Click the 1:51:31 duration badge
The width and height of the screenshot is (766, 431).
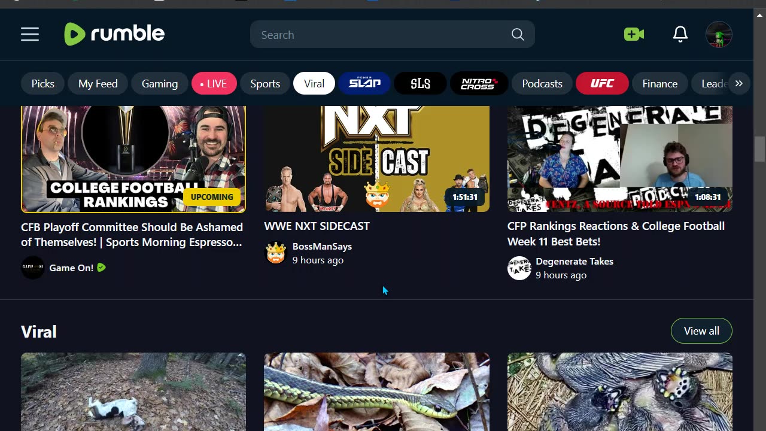pyautogui.click(x=465, y=197)
